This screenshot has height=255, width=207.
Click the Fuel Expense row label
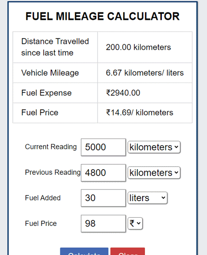(46, 93)
